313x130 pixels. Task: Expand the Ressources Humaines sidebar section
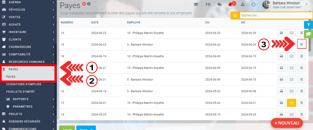point(27,62)
